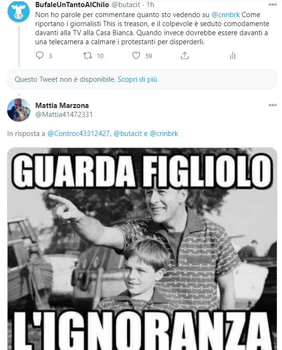Open three-dot menu on Mattia Marzona tweet
The image size is (282, 350).
[272, 105]
